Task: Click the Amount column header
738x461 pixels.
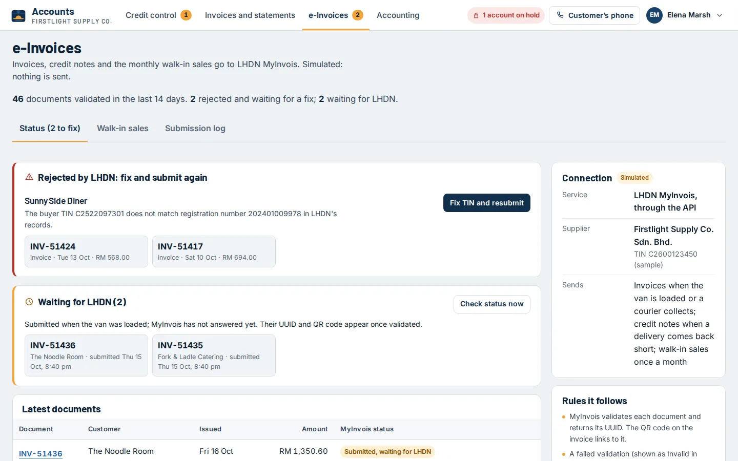Action: pos(315,429)
